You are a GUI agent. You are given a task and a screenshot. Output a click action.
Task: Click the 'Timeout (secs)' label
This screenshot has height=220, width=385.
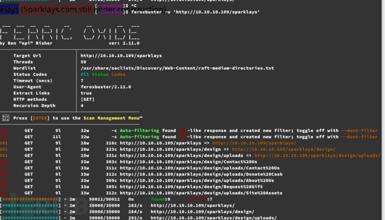click(33, 80)
